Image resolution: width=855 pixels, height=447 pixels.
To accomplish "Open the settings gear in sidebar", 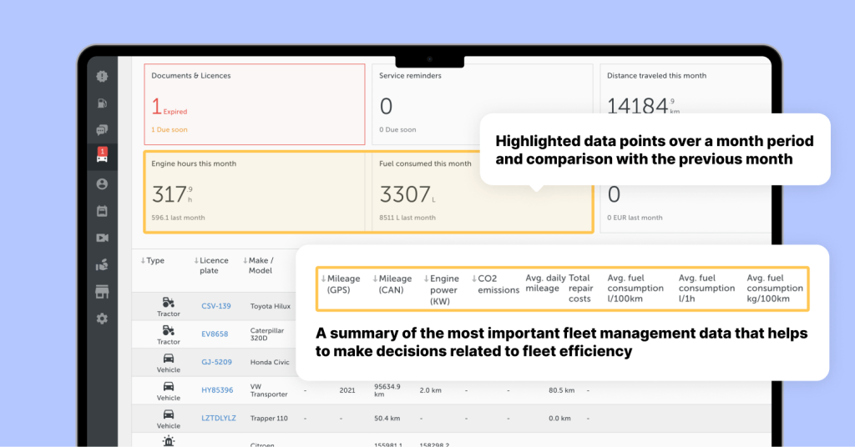I will (x=102, y=318).
